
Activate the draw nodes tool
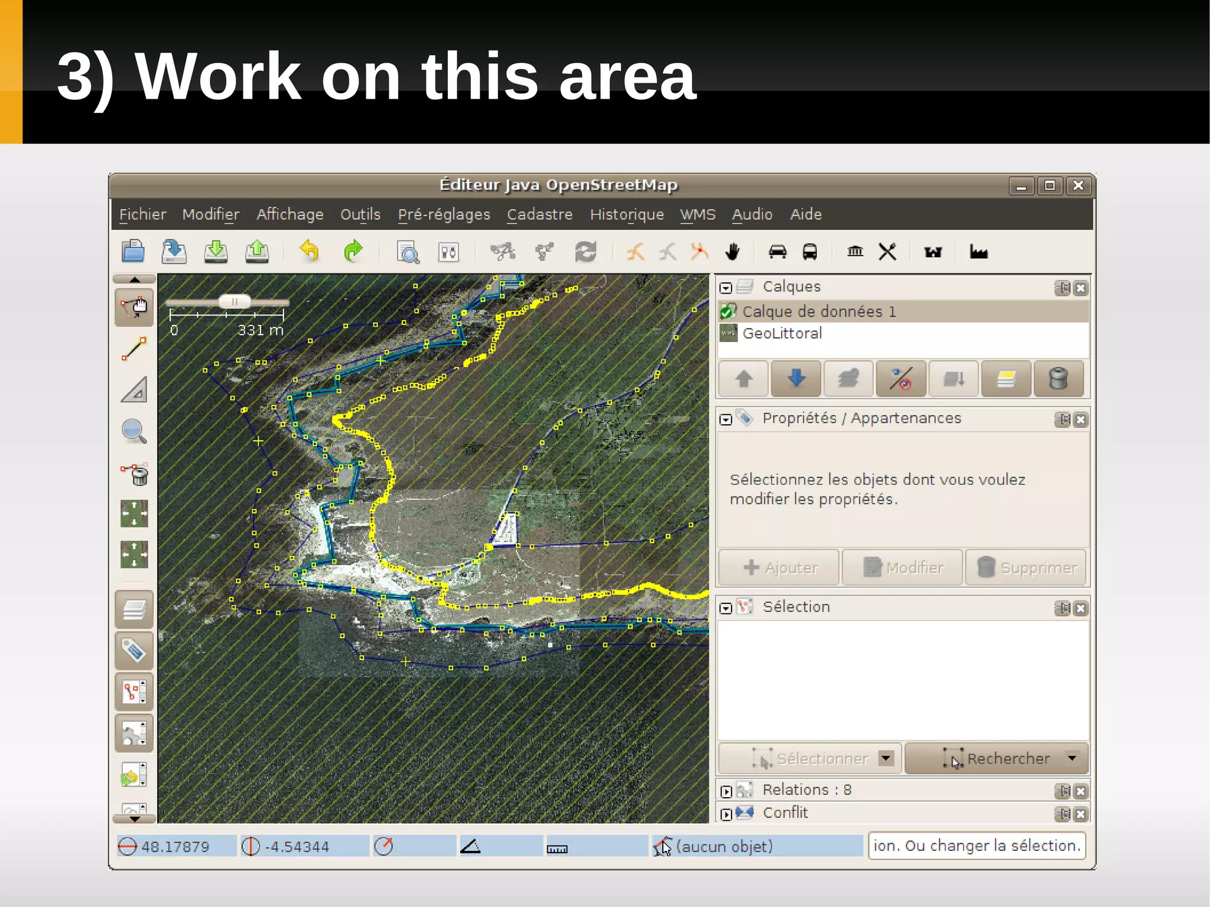(x=134, y=349)
